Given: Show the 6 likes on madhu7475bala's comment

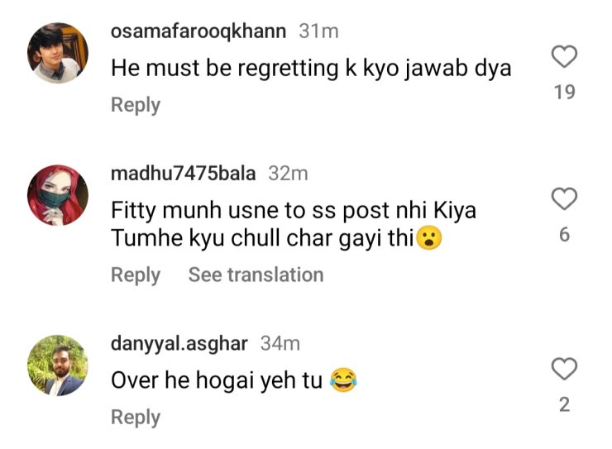Looking at the screenshot, I should [x=564, y=235].
